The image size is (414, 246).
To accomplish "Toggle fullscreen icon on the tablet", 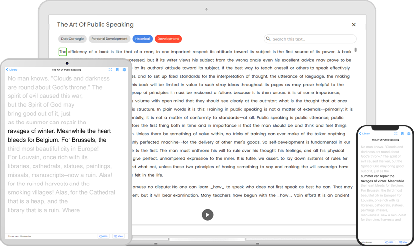I will tap(110, 70).
